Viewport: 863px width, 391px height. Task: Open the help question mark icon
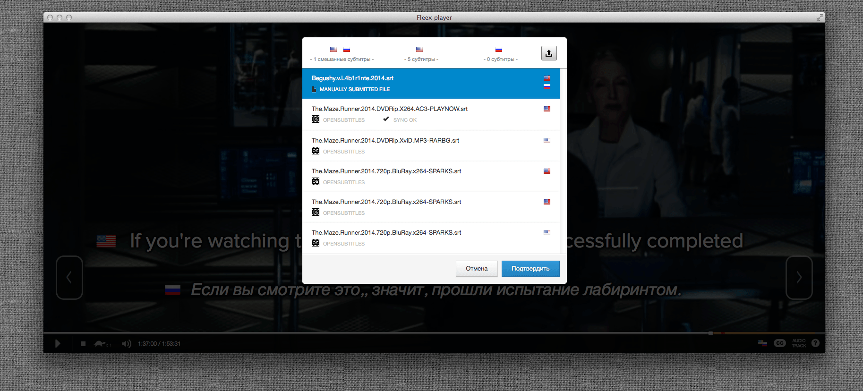815,343
